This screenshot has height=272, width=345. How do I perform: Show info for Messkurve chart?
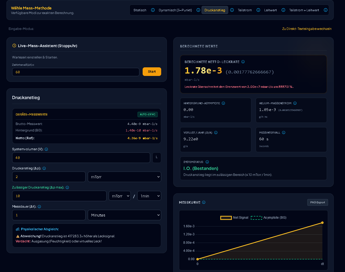tap(204, 202)
